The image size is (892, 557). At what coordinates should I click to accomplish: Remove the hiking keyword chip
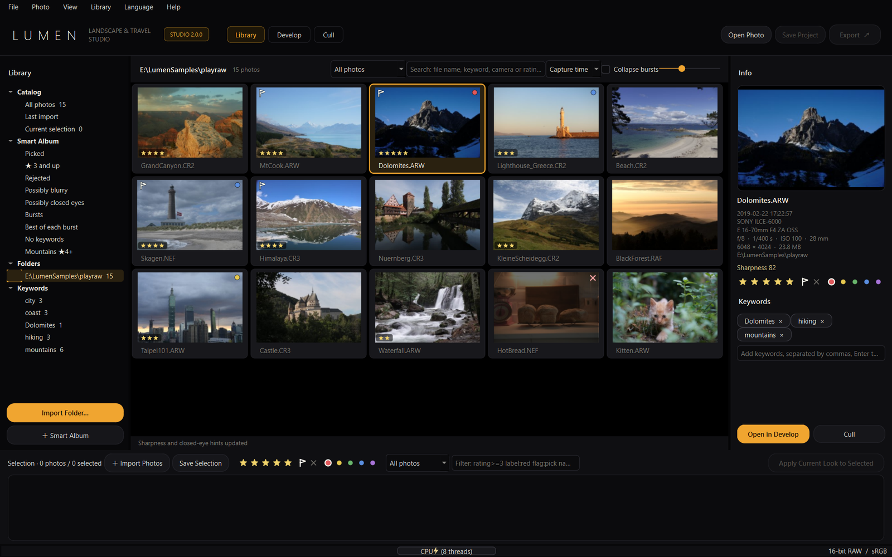click(822, 321)
